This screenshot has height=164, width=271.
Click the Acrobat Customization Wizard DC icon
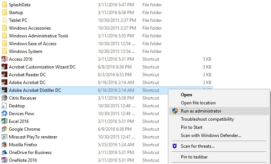(4, 67)
